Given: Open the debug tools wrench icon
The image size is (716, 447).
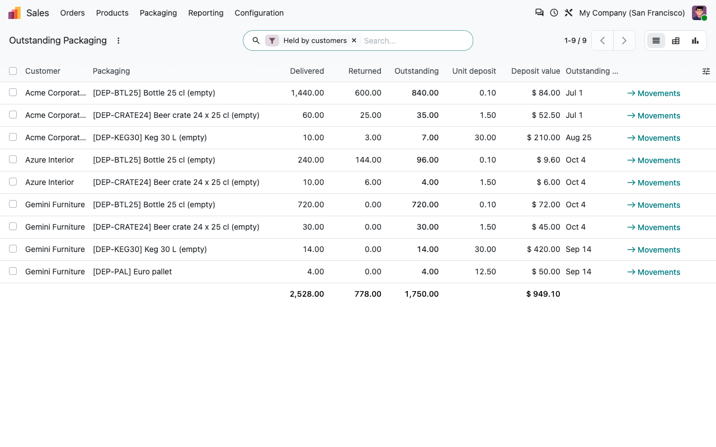Looking at the screenshot, I should tap(568, 12).
